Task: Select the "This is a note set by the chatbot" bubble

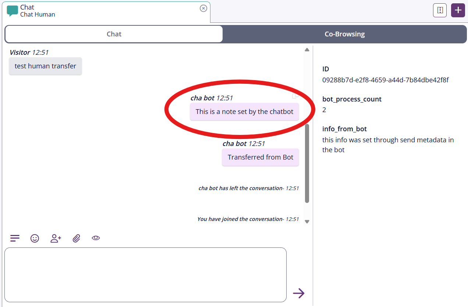Action: 244,112
